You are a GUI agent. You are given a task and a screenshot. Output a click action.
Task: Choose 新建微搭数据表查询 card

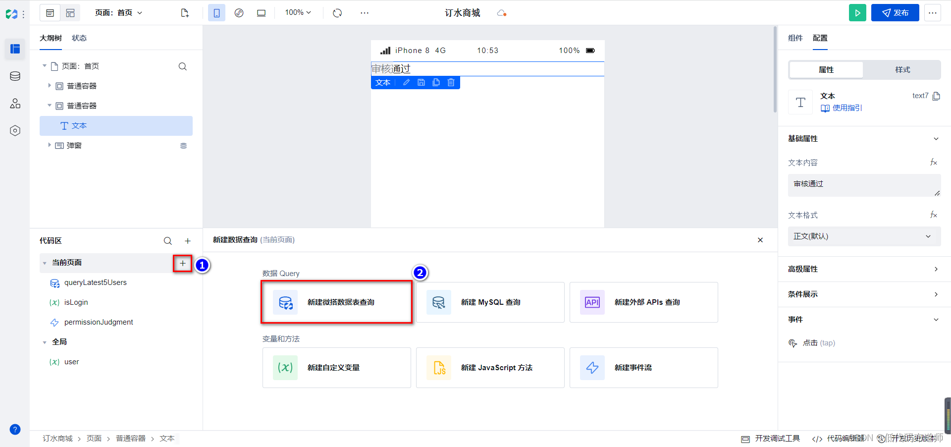point(337,302)
